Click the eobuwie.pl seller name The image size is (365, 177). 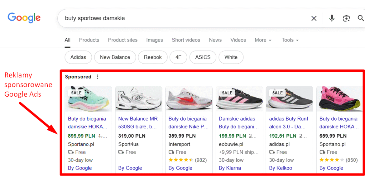coord(231,144)
